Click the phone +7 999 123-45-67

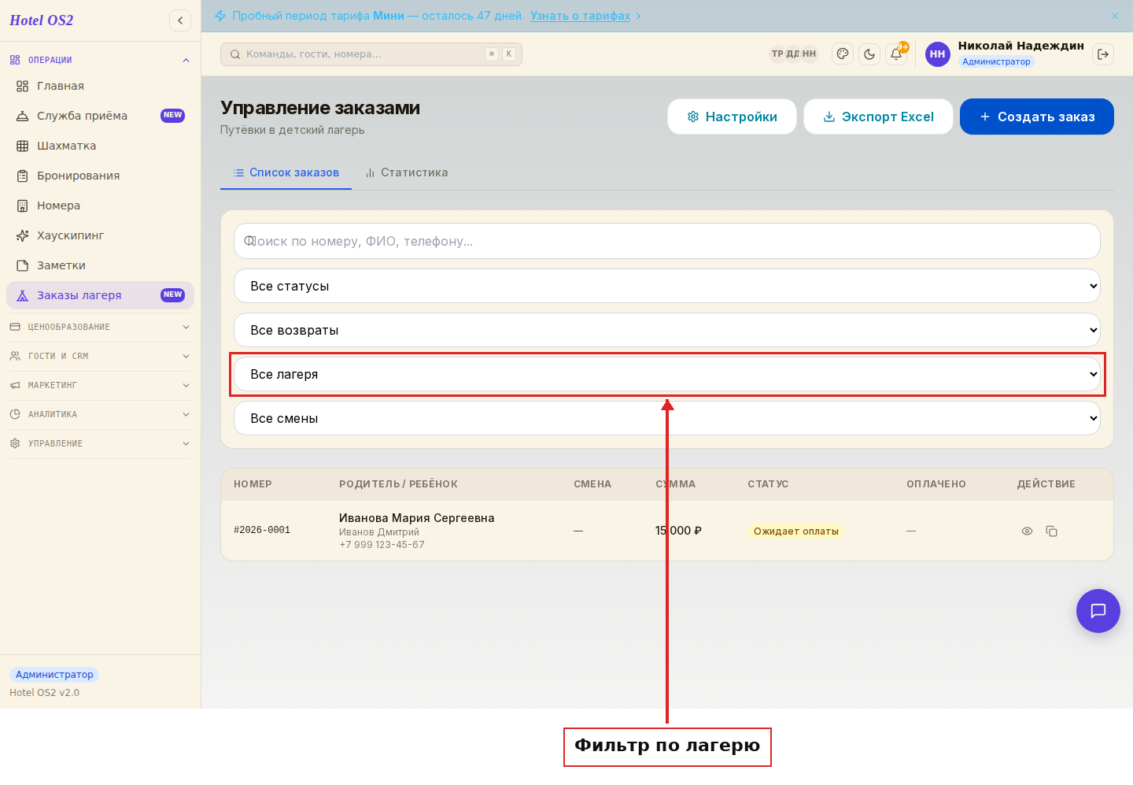click(x=382, y=545)
